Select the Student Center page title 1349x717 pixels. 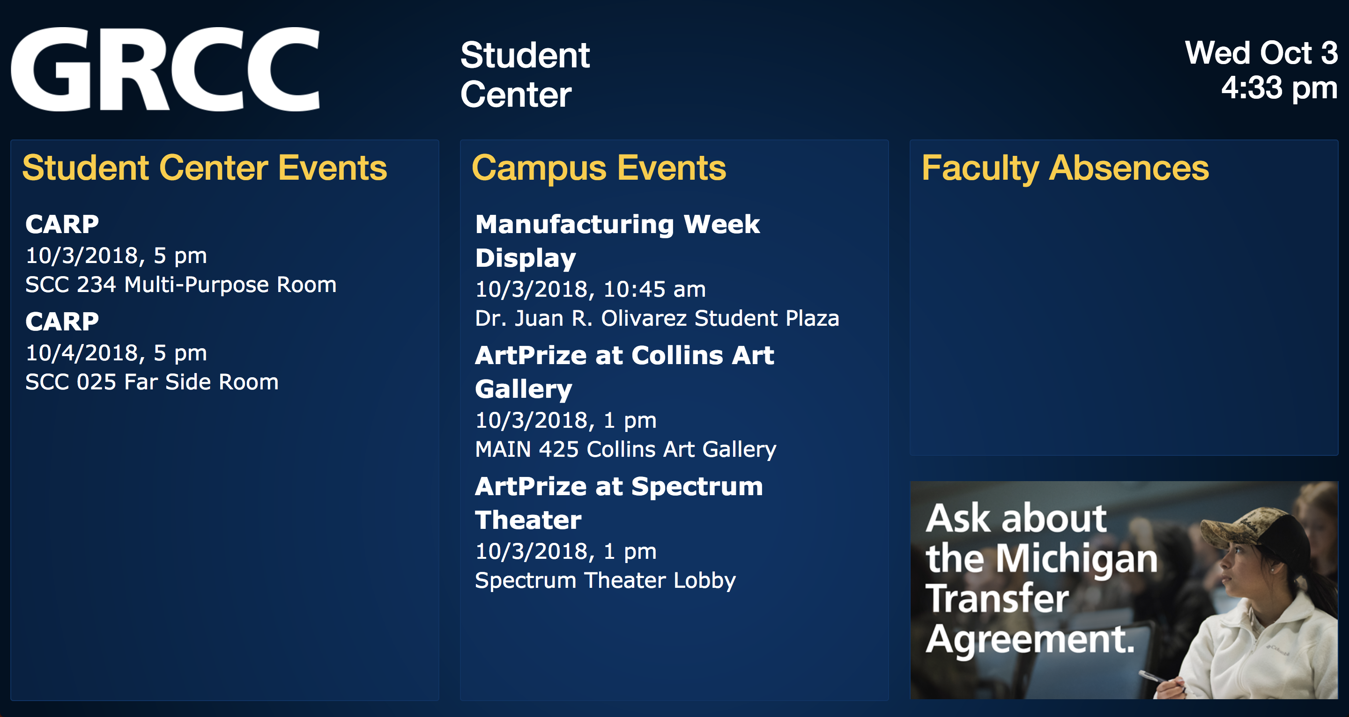coord(525,74)
